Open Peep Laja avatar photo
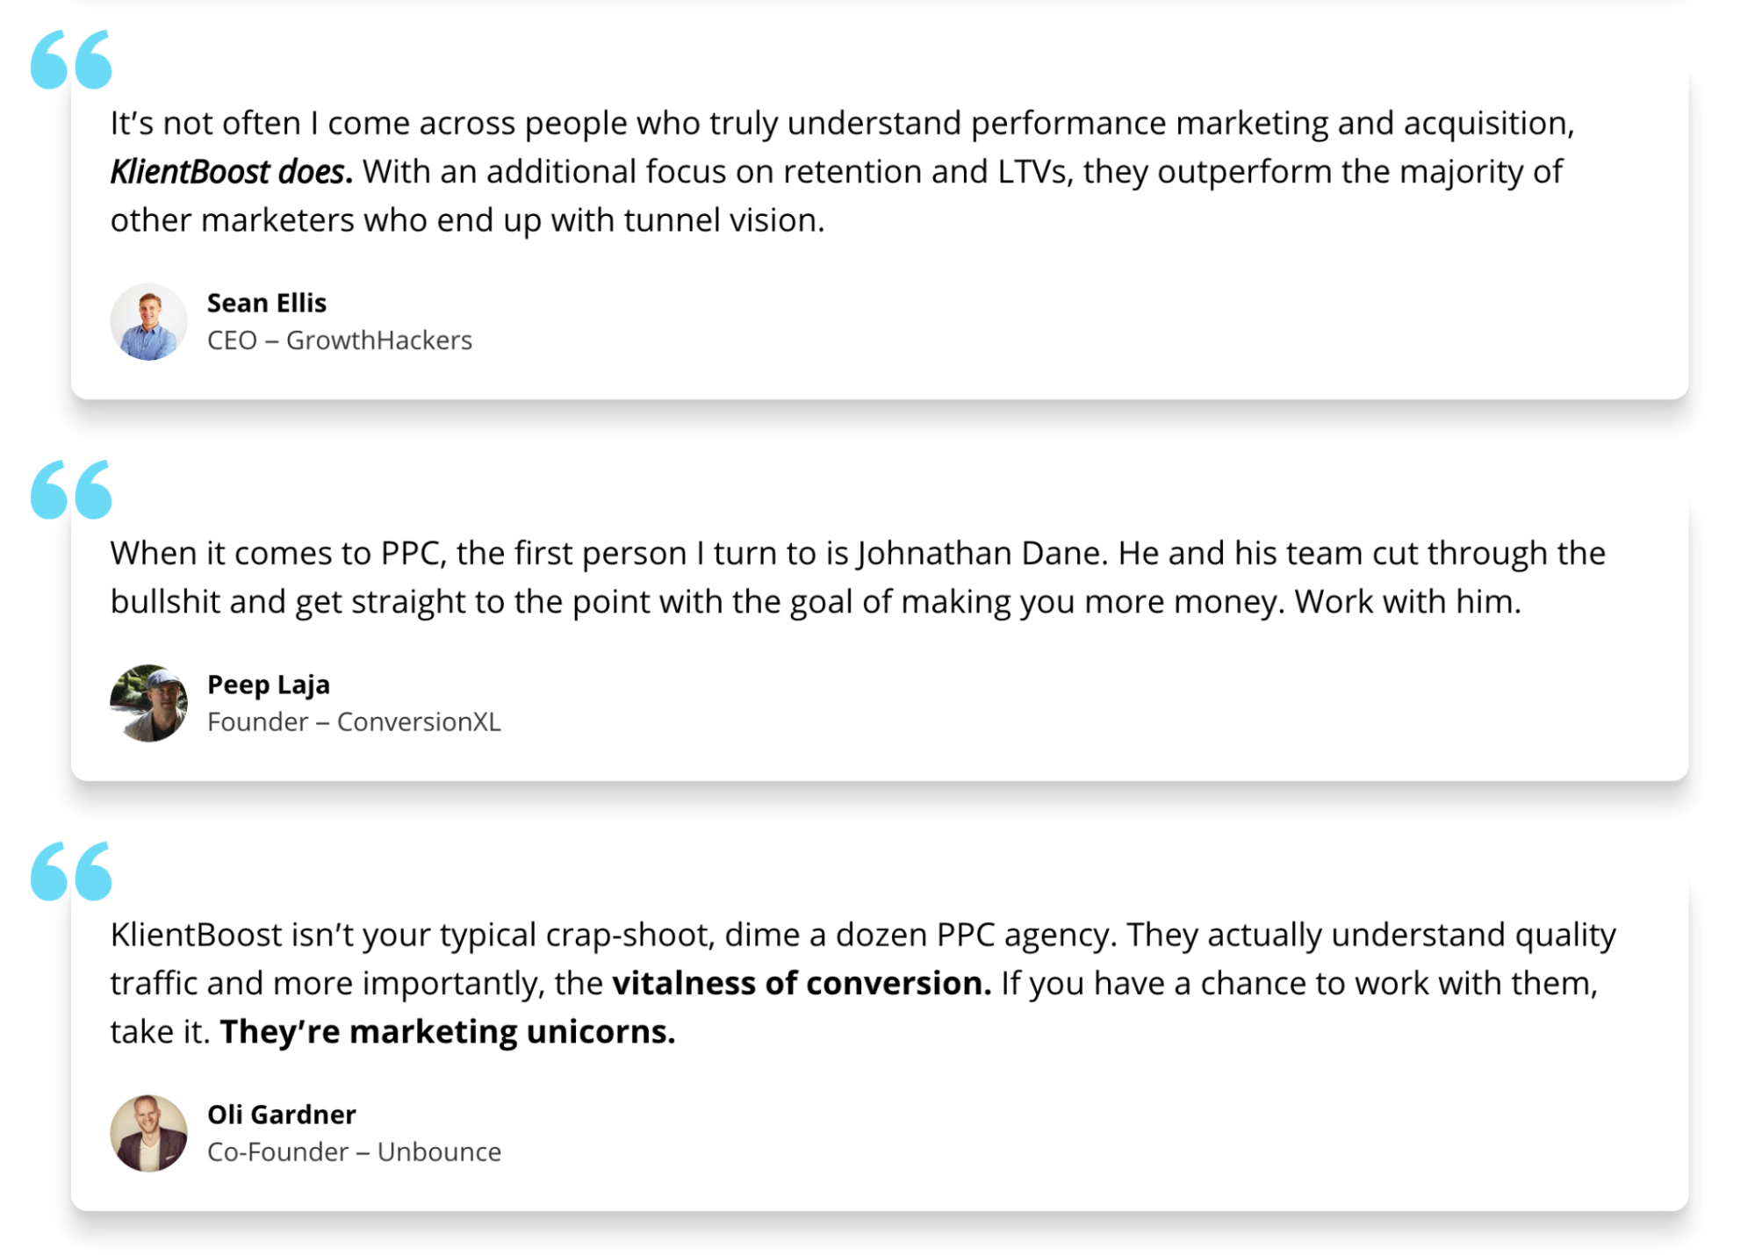The width and height of the screenshot is (1755, 1255). (x=148, y=703)
